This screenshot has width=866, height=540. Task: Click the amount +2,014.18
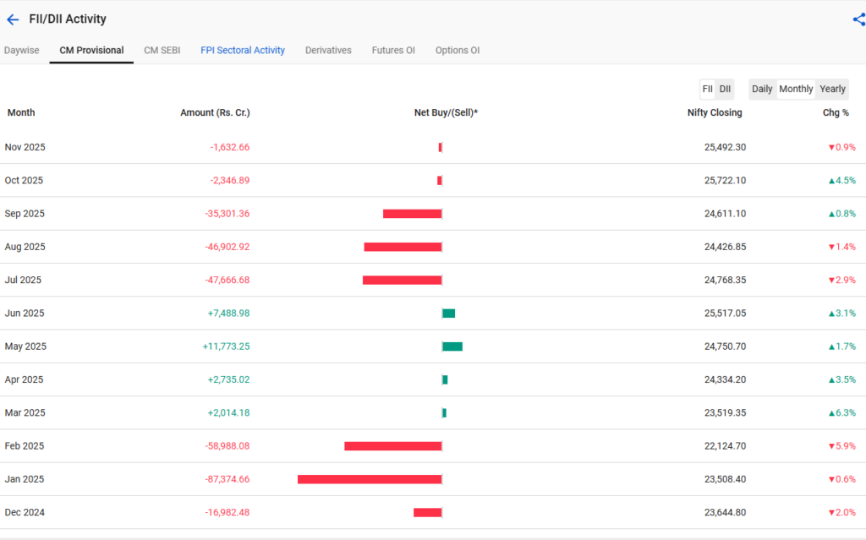[x=228, y=412]
